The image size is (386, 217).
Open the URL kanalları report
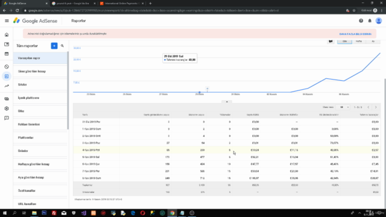click(x=40, y=204)
